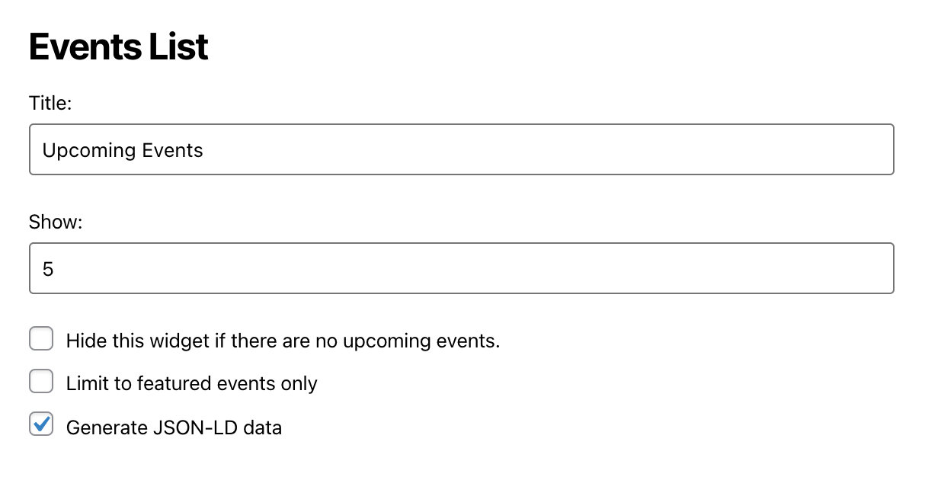Click into the Title text field

click(461, 149)
